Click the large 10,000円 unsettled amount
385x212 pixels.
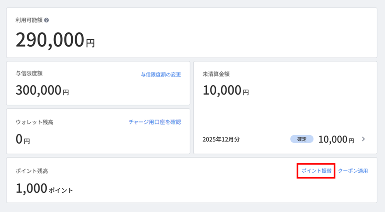226,91
